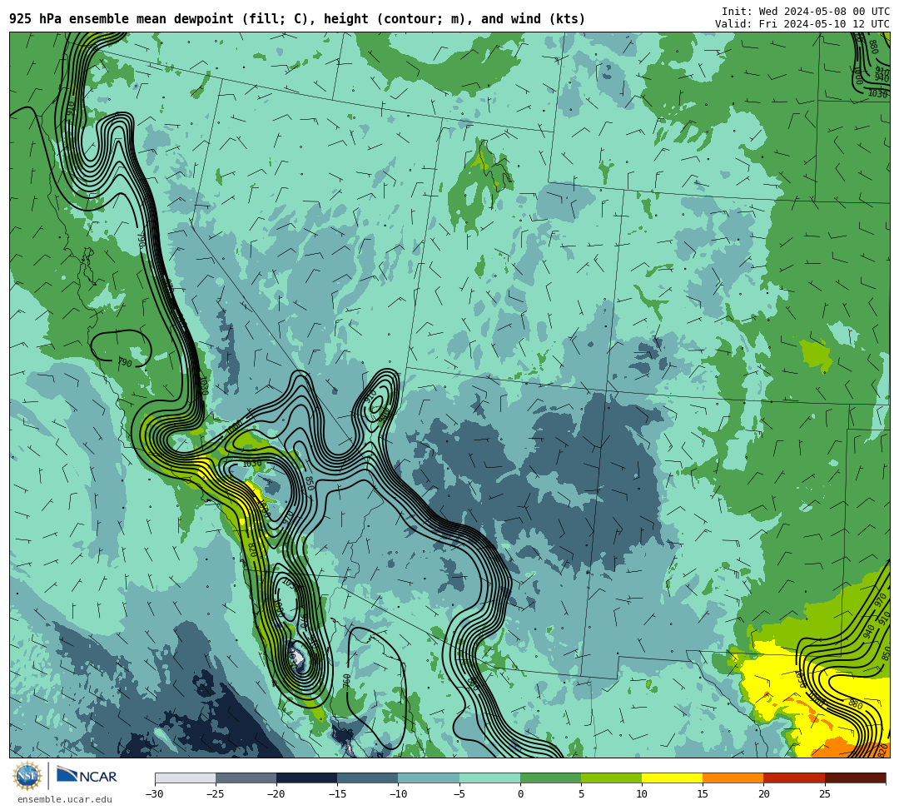This screenshot has height=810, width=899.
Task: Click the 760 height contour label
Action: click(346, 680)
